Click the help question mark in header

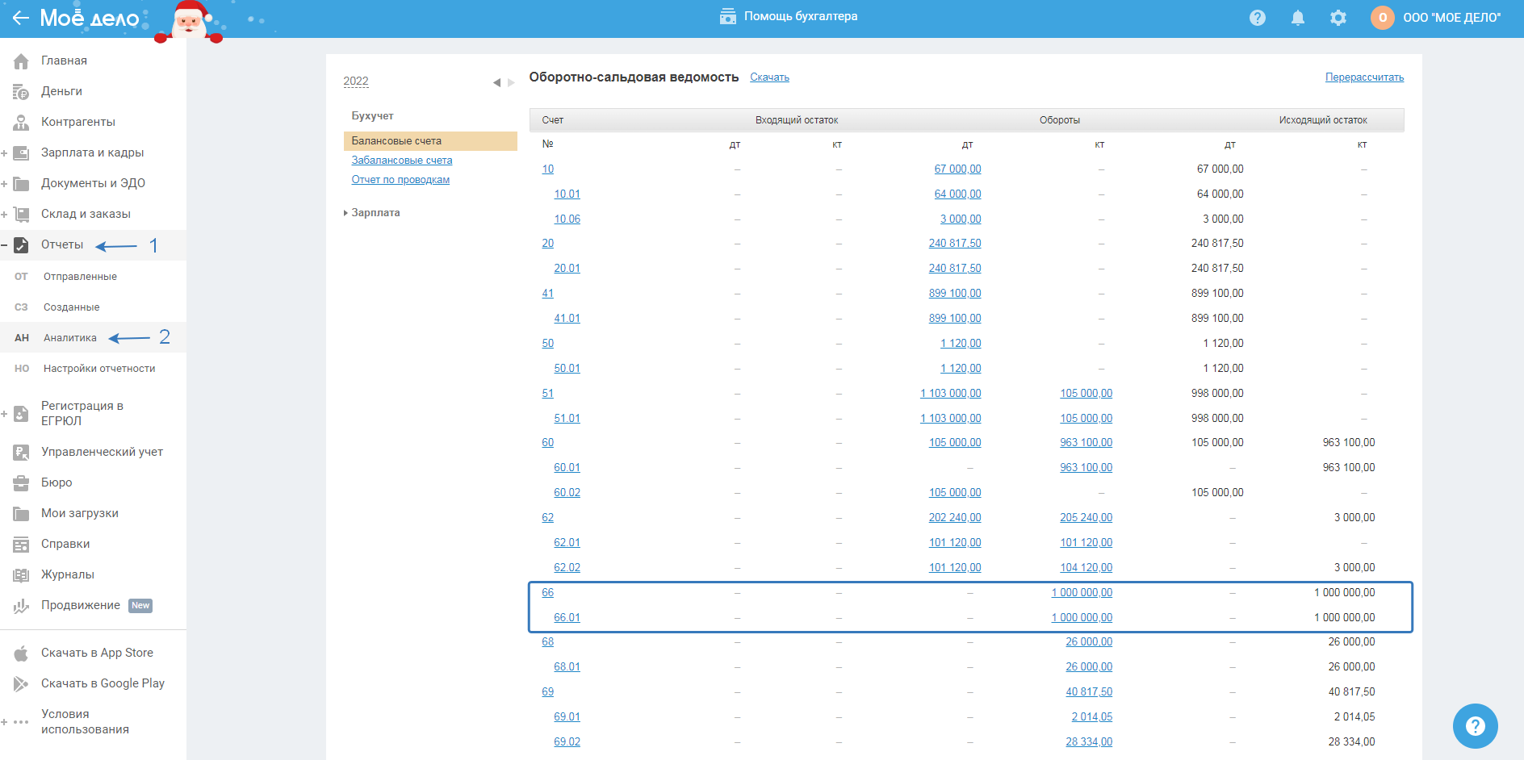coord(1257,18)
